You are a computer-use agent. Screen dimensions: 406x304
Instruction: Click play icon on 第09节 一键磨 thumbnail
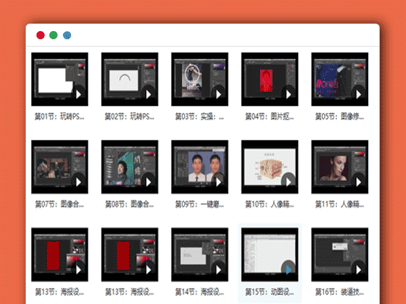[219, 182]
